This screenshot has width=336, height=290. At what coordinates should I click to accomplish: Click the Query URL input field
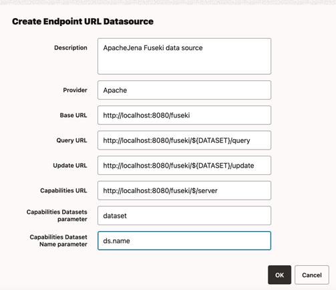click(x=184, y=140)
